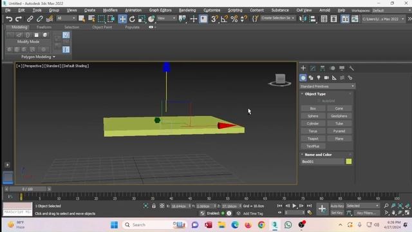412x232 pixels.
Task: Open the reference coordinate View dropdown
Action: (x=167, y=18)
